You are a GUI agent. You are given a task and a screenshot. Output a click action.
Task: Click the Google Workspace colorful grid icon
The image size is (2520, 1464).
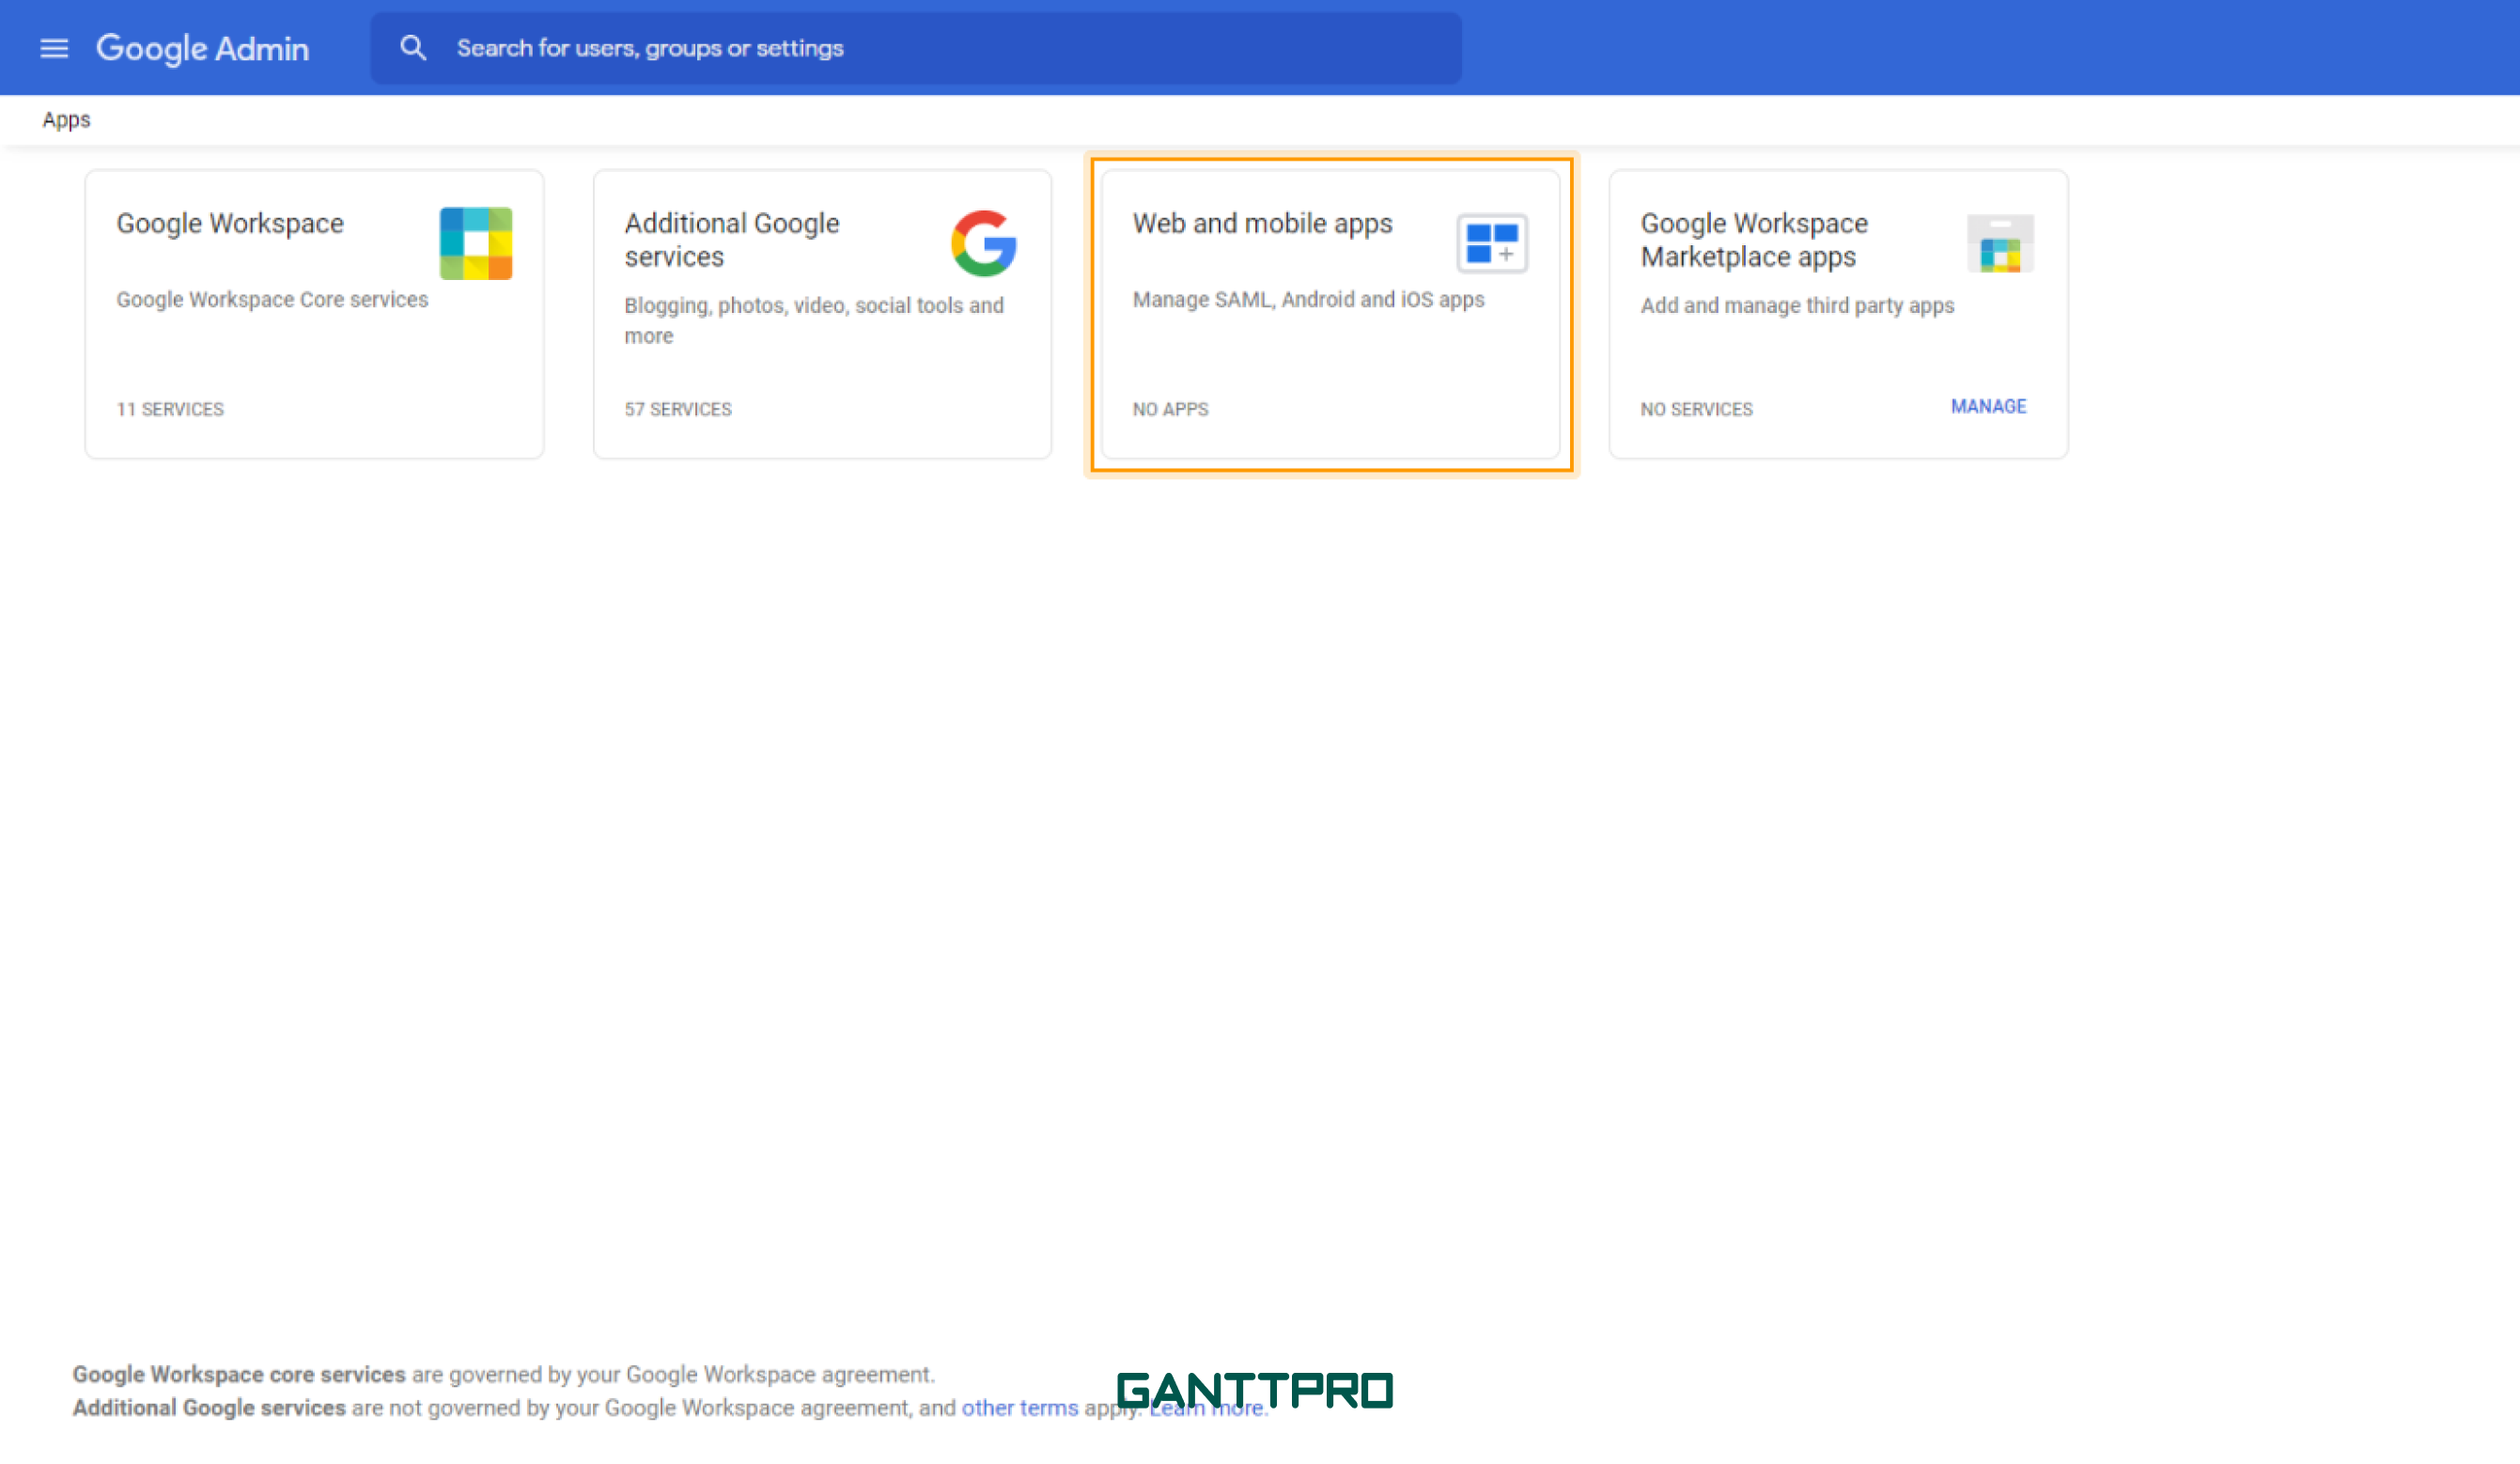pos(476,243)
